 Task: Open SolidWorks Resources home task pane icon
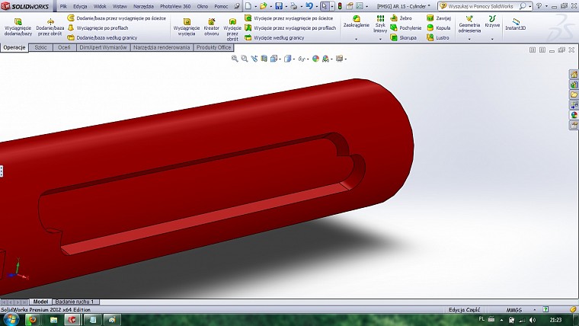(x=574, y=74)
